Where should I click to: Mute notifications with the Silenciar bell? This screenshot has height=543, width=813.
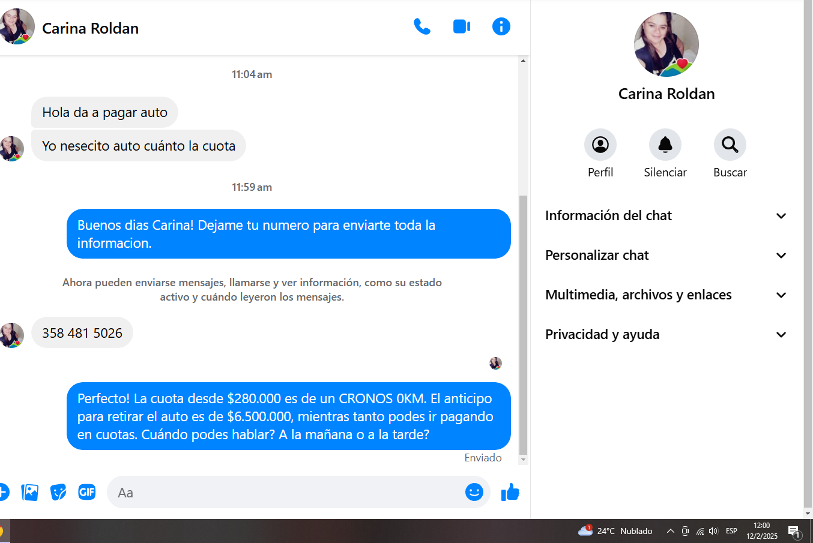pyautogui.click(x=665, y=145)
